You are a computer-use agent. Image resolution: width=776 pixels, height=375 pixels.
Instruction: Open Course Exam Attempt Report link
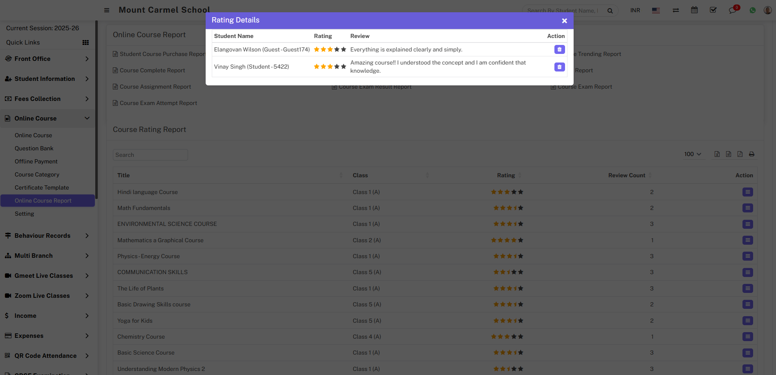(x=158, y=103)
